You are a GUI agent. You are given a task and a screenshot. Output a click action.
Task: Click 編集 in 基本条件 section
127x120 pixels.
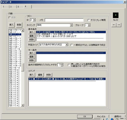(31, 36)
